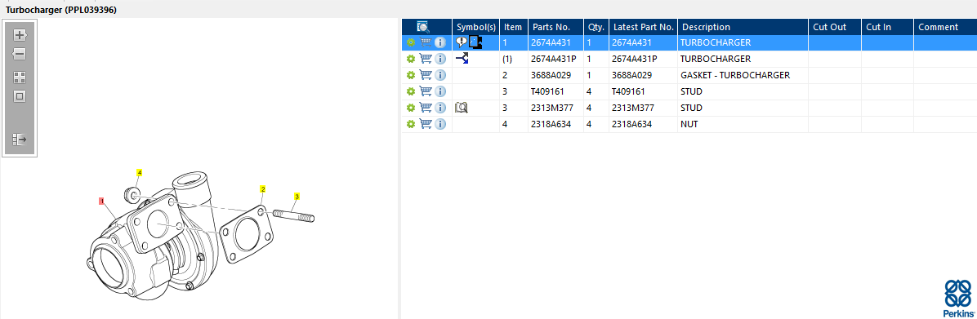Add stud 2313M377 to cart
Viewport: 977px width, 319px height.
(x=426, y=108)
